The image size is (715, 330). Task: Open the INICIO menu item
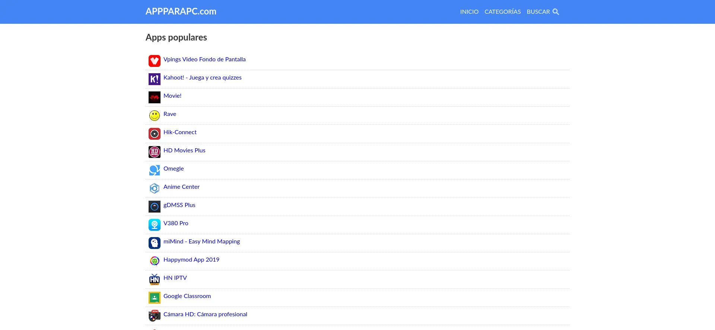[x=469, y=12]
